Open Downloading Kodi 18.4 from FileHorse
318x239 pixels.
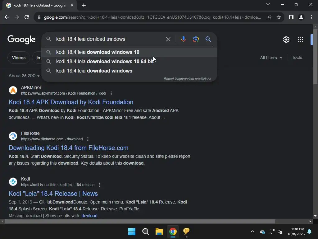click(x=69, y=148)
